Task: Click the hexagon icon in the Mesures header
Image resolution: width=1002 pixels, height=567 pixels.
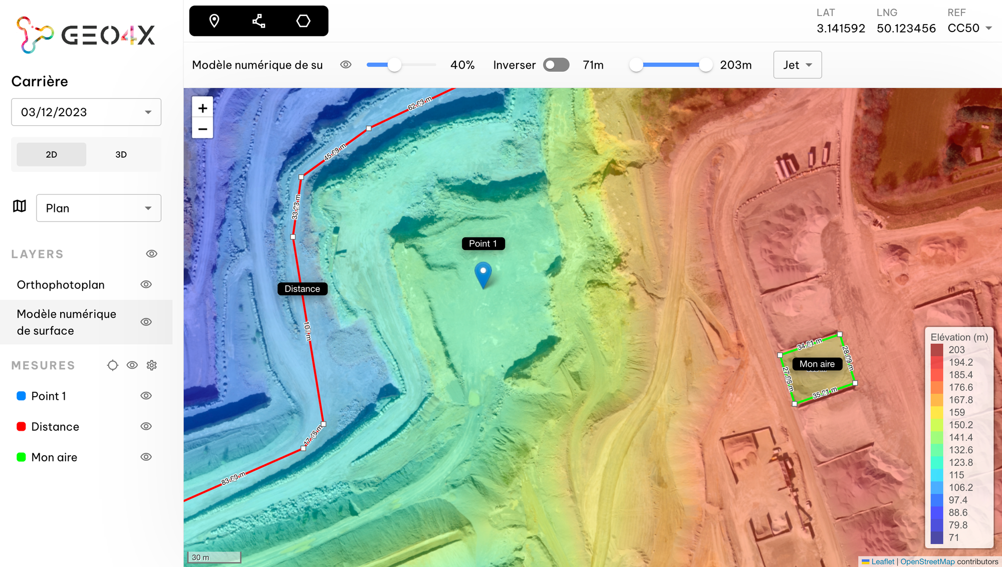Action: [112, 365]
